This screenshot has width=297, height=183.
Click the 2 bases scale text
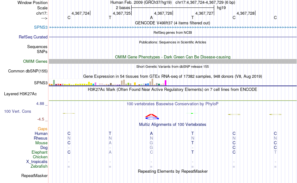123,8
